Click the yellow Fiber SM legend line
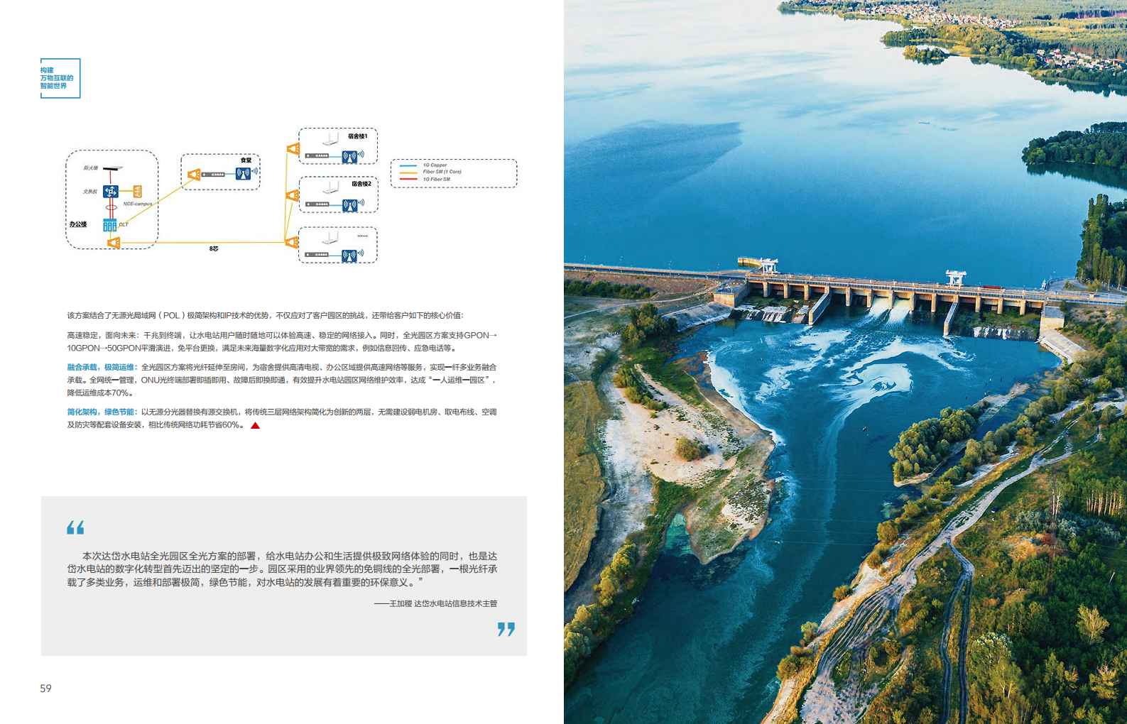Image resolution: width=1127 pixels, height=724 pixels. [408, 172]
